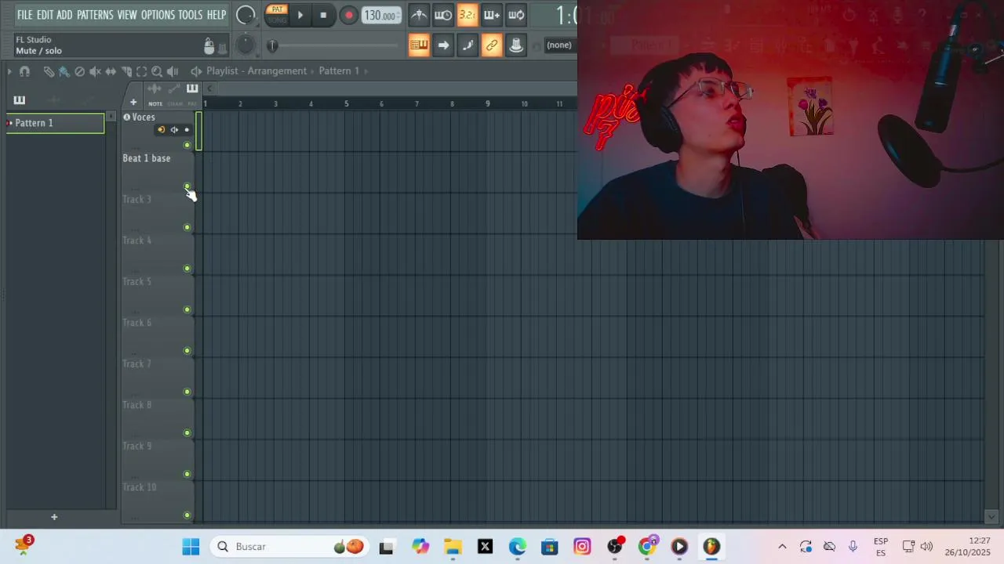Select the playback scrub speaker tool
1004x564 pixels.
click(x=173, y=71)
